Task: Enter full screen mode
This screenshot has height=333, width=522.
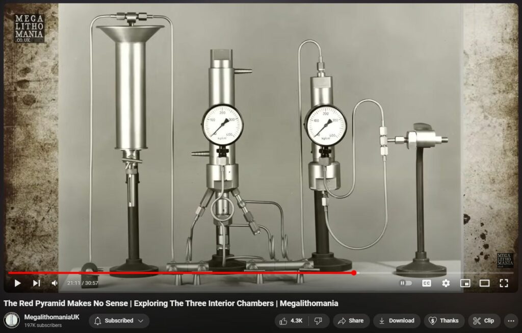Action: [x=504, y=283]
